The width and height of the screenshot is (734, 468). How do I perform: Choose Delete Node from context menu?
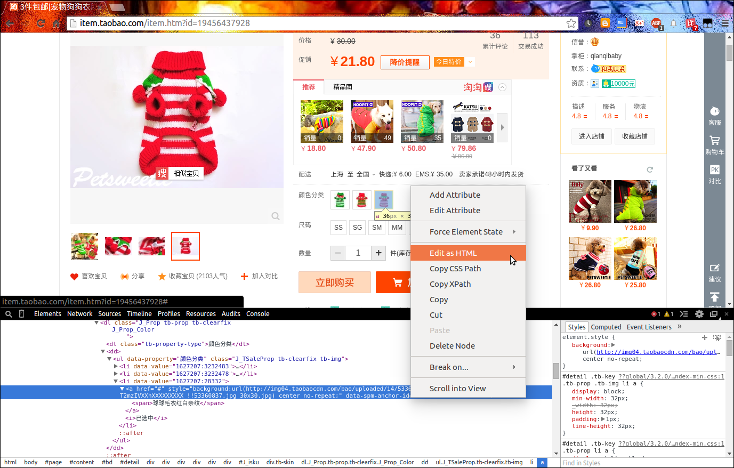point(468,346)
